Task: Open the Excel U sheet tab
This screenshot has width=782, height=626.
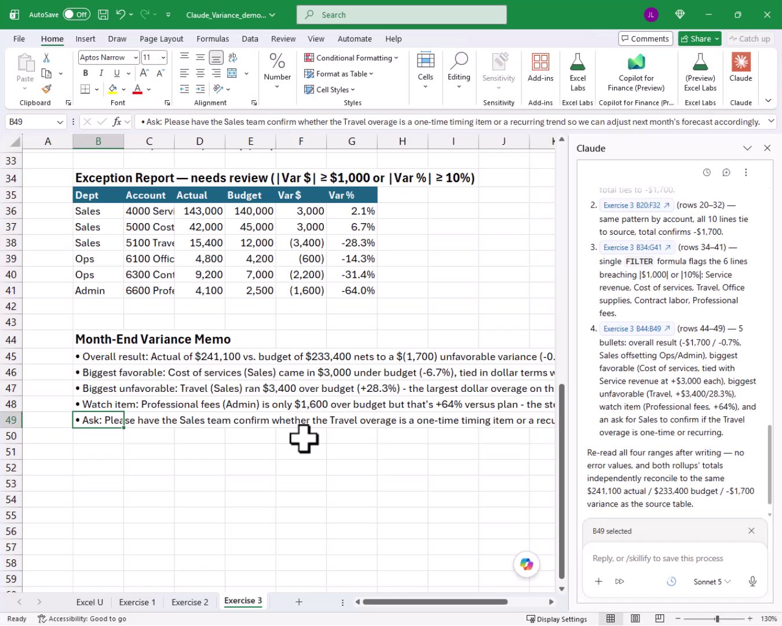Action: click(x=89, y=602)
